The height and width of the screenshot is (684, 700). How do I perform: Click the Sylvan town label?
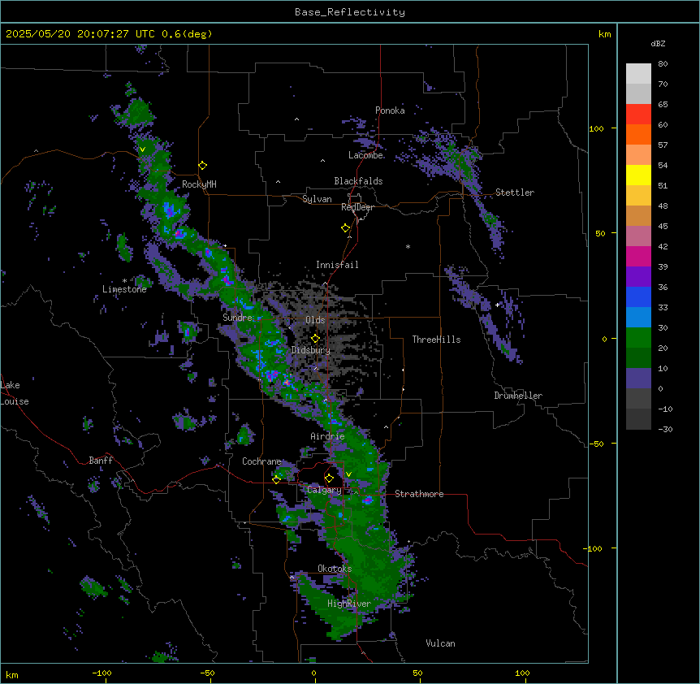tap(317, 199)
